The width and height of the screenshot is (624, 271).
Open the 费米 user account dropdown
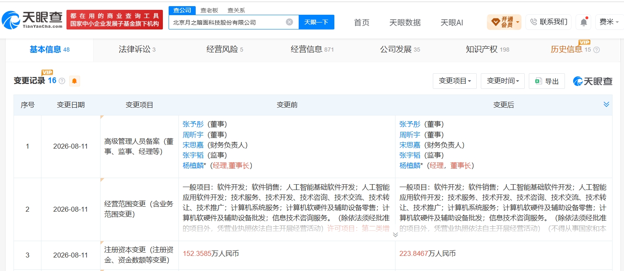[x=609, y=22]
